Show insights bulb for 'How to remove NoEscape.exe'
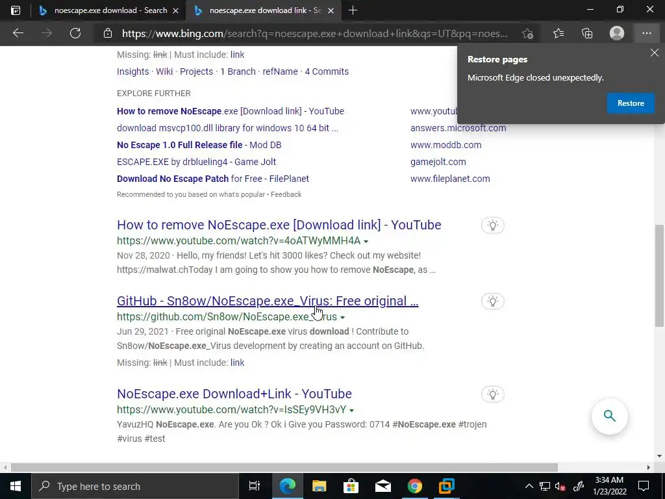Viewport: 665px width, 499px height. tap(492, 225)
